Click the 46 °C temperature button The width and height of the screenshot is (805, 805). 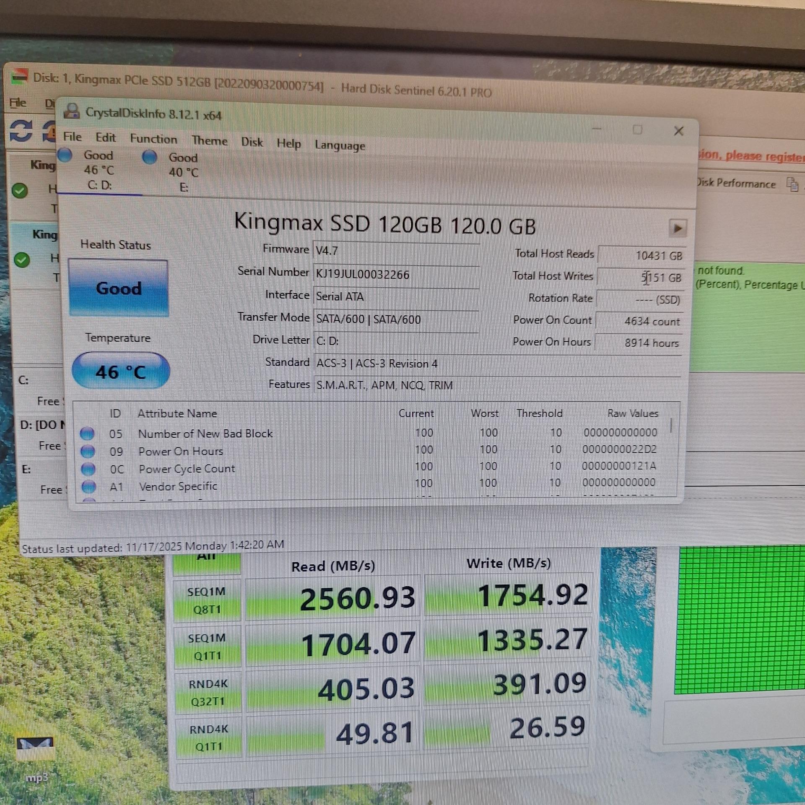coord(121,371)
